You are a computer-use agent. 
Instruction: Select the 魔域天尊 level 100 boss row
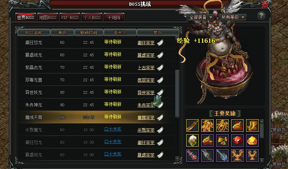point(97,117)
